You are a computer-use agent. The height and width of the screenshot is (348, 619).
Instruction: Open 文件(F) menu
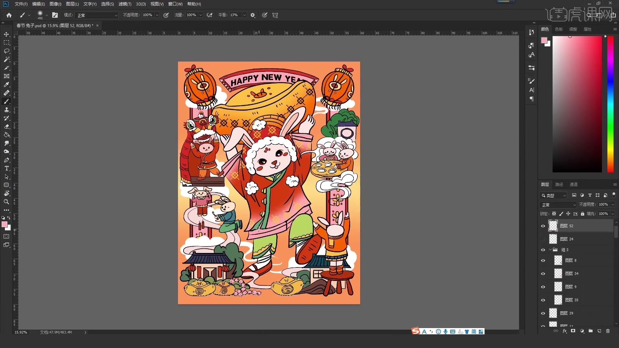point(21,4)
